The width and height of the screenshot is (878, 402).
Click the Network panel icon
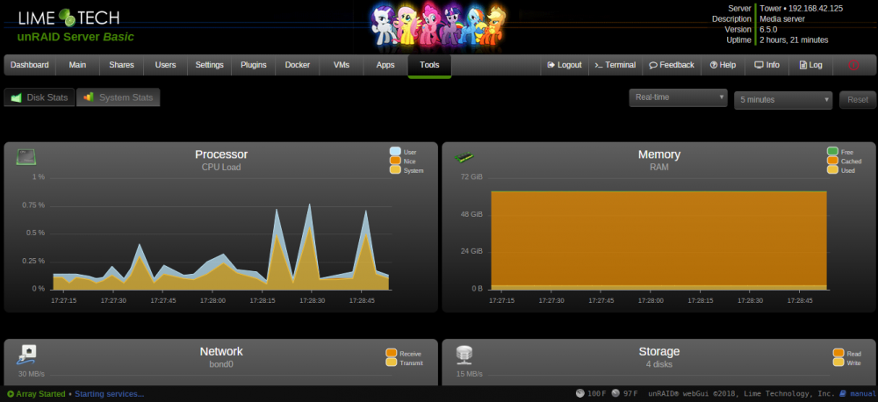(26, 355)
